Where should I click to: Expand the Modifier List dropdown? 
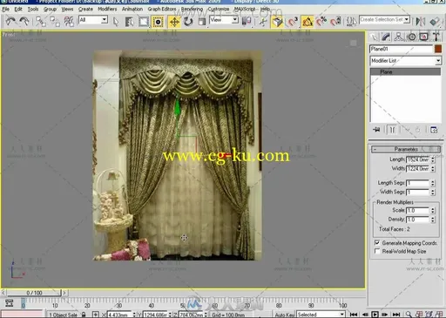click(x=405, y=61)
